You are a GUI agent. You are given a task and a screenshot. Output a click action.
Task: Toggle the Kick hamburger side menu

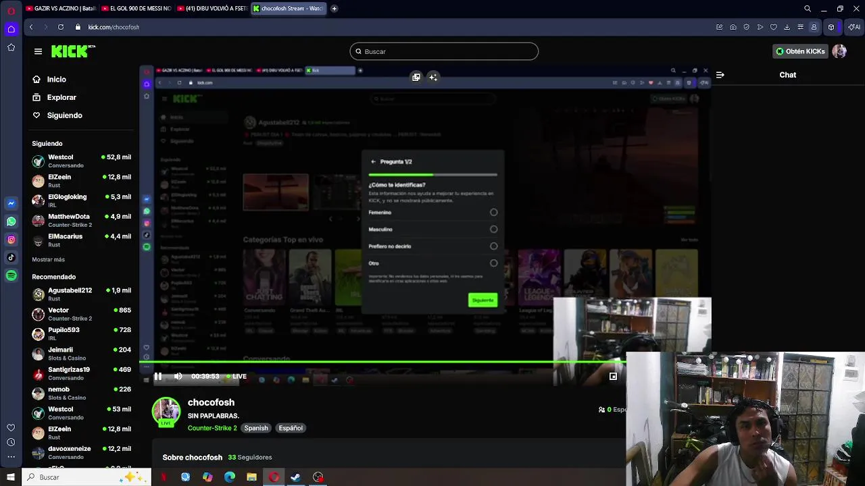[38, 51]
